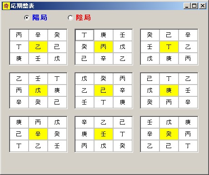This screenshot has width=209, height=175.
Task: Click the 陰局 red label text
Action: click(x=83, y=18)
